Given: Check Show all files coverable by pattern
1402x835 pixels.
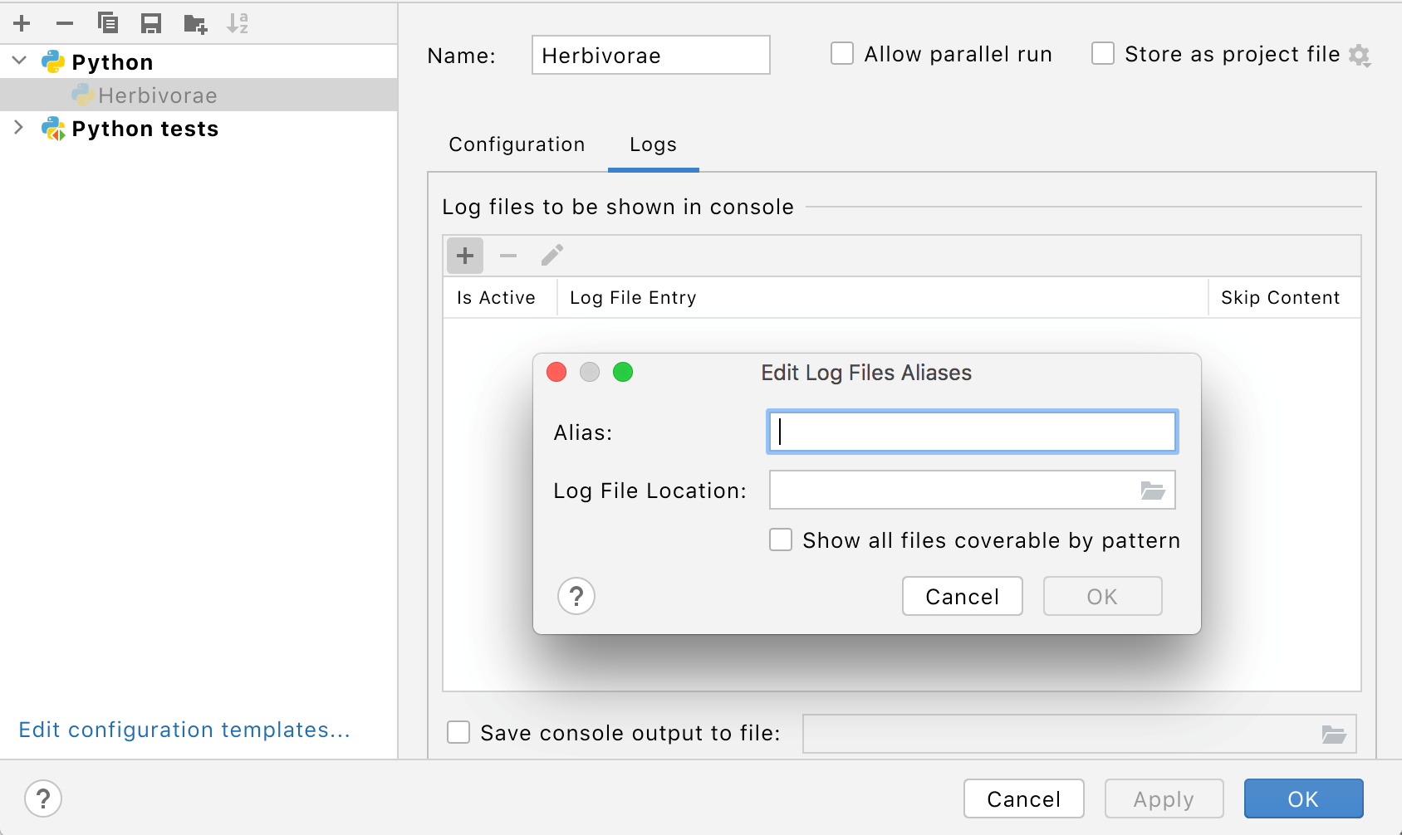Looking at the screenshot, I should pos(781,540).
